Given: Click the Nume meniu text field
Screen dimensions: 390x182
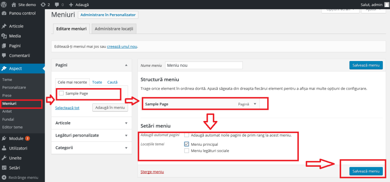Looking at the screenshot, I should [x=204, y=65].
